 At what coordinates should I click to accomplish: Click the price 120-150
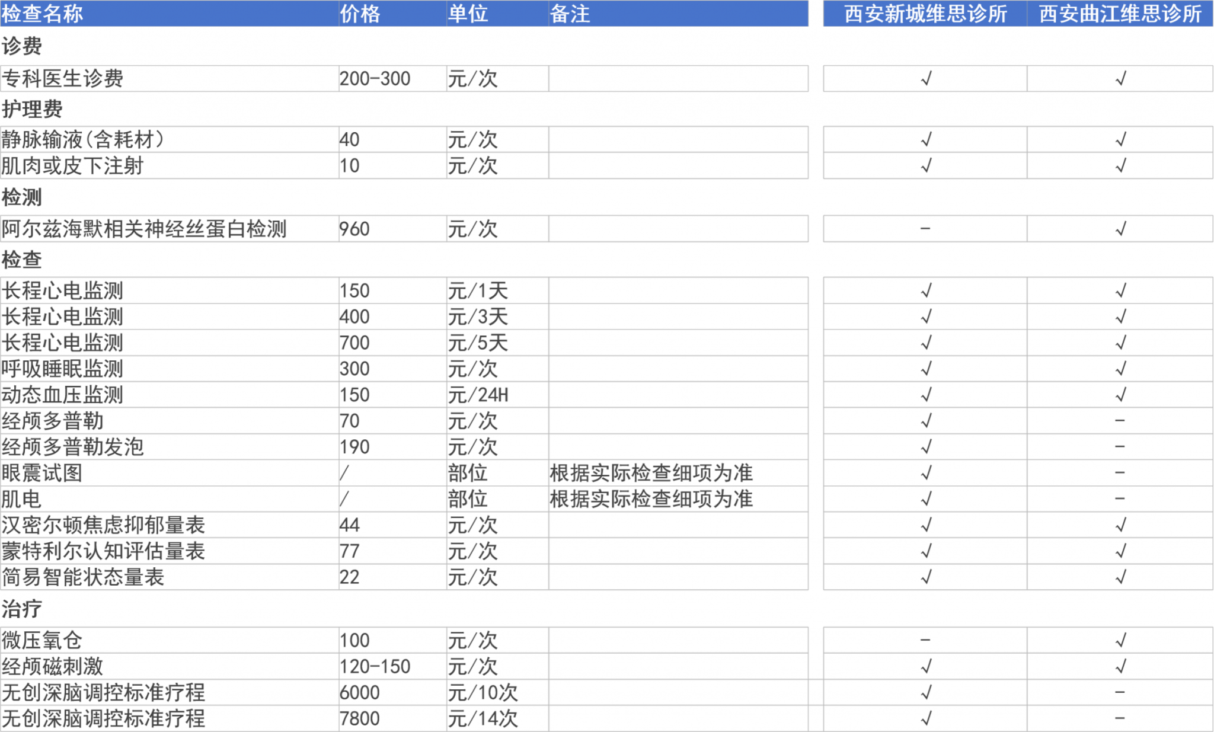(x=375, y=666)
